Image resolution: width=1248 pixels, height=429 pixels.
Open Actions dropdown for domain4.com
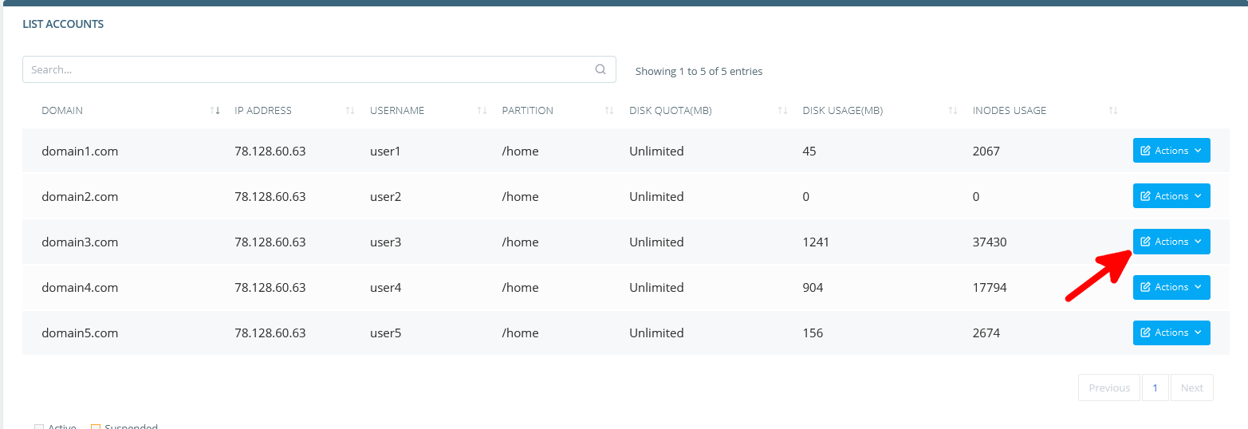[1171, 287]
